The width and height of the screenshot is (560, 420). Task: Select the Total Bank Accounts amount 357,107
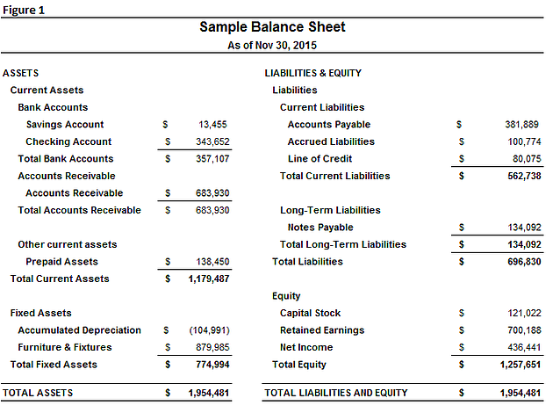point(212,159)
